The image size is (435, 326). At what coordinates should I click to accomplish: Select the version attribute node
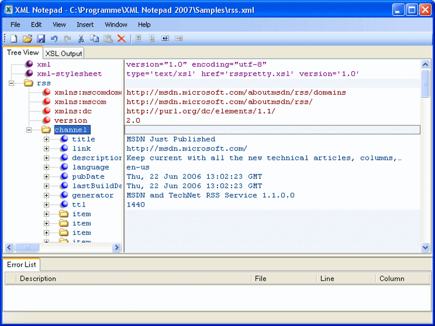(70, 120)
